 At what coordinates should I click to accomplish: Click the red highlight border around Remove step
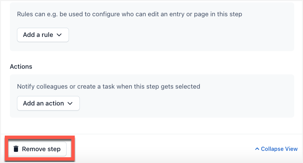tap(40, 137)
